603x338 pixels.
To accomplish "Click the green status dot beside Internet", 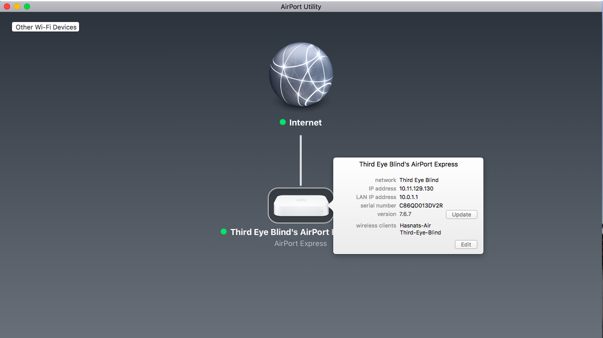I will pos(283,122).
